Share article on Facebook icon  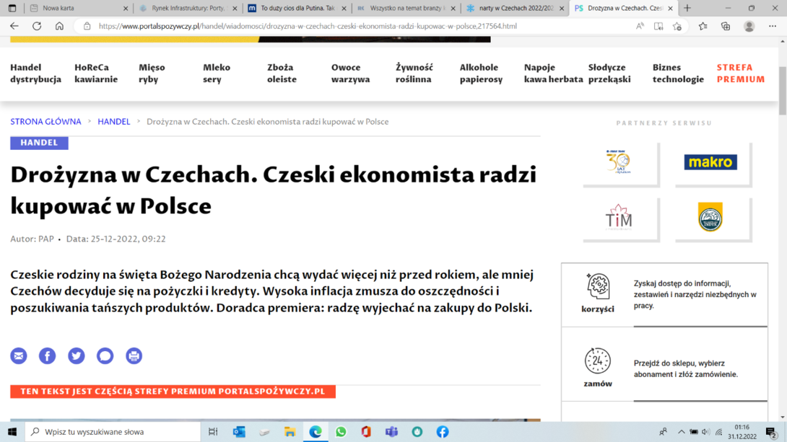point(47,355)
